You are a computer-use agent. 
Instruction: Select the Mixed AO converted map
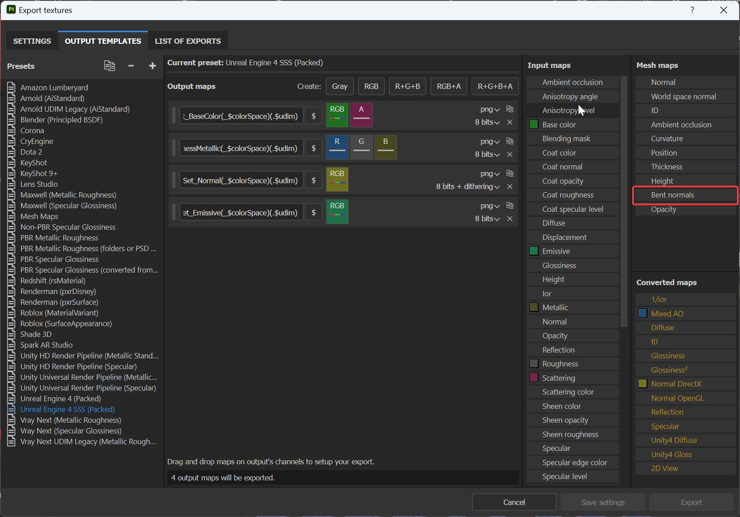coord(685,313)
